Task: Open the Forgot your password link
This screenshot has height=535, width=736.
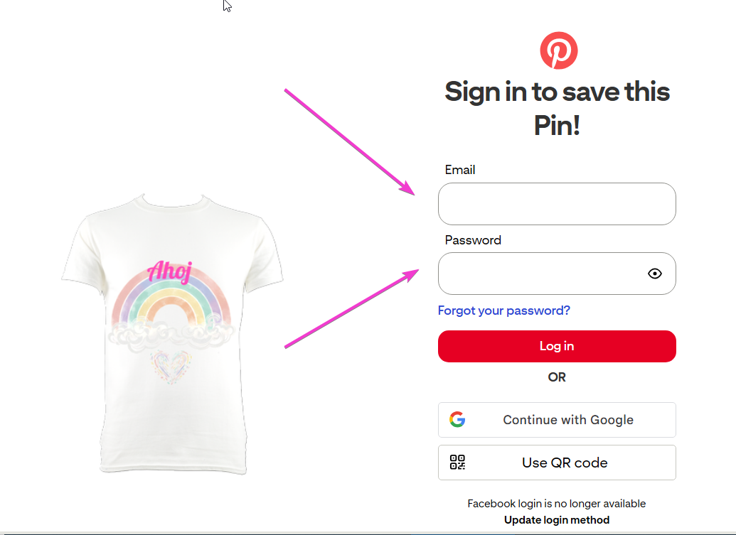Action: pos(503,310)
